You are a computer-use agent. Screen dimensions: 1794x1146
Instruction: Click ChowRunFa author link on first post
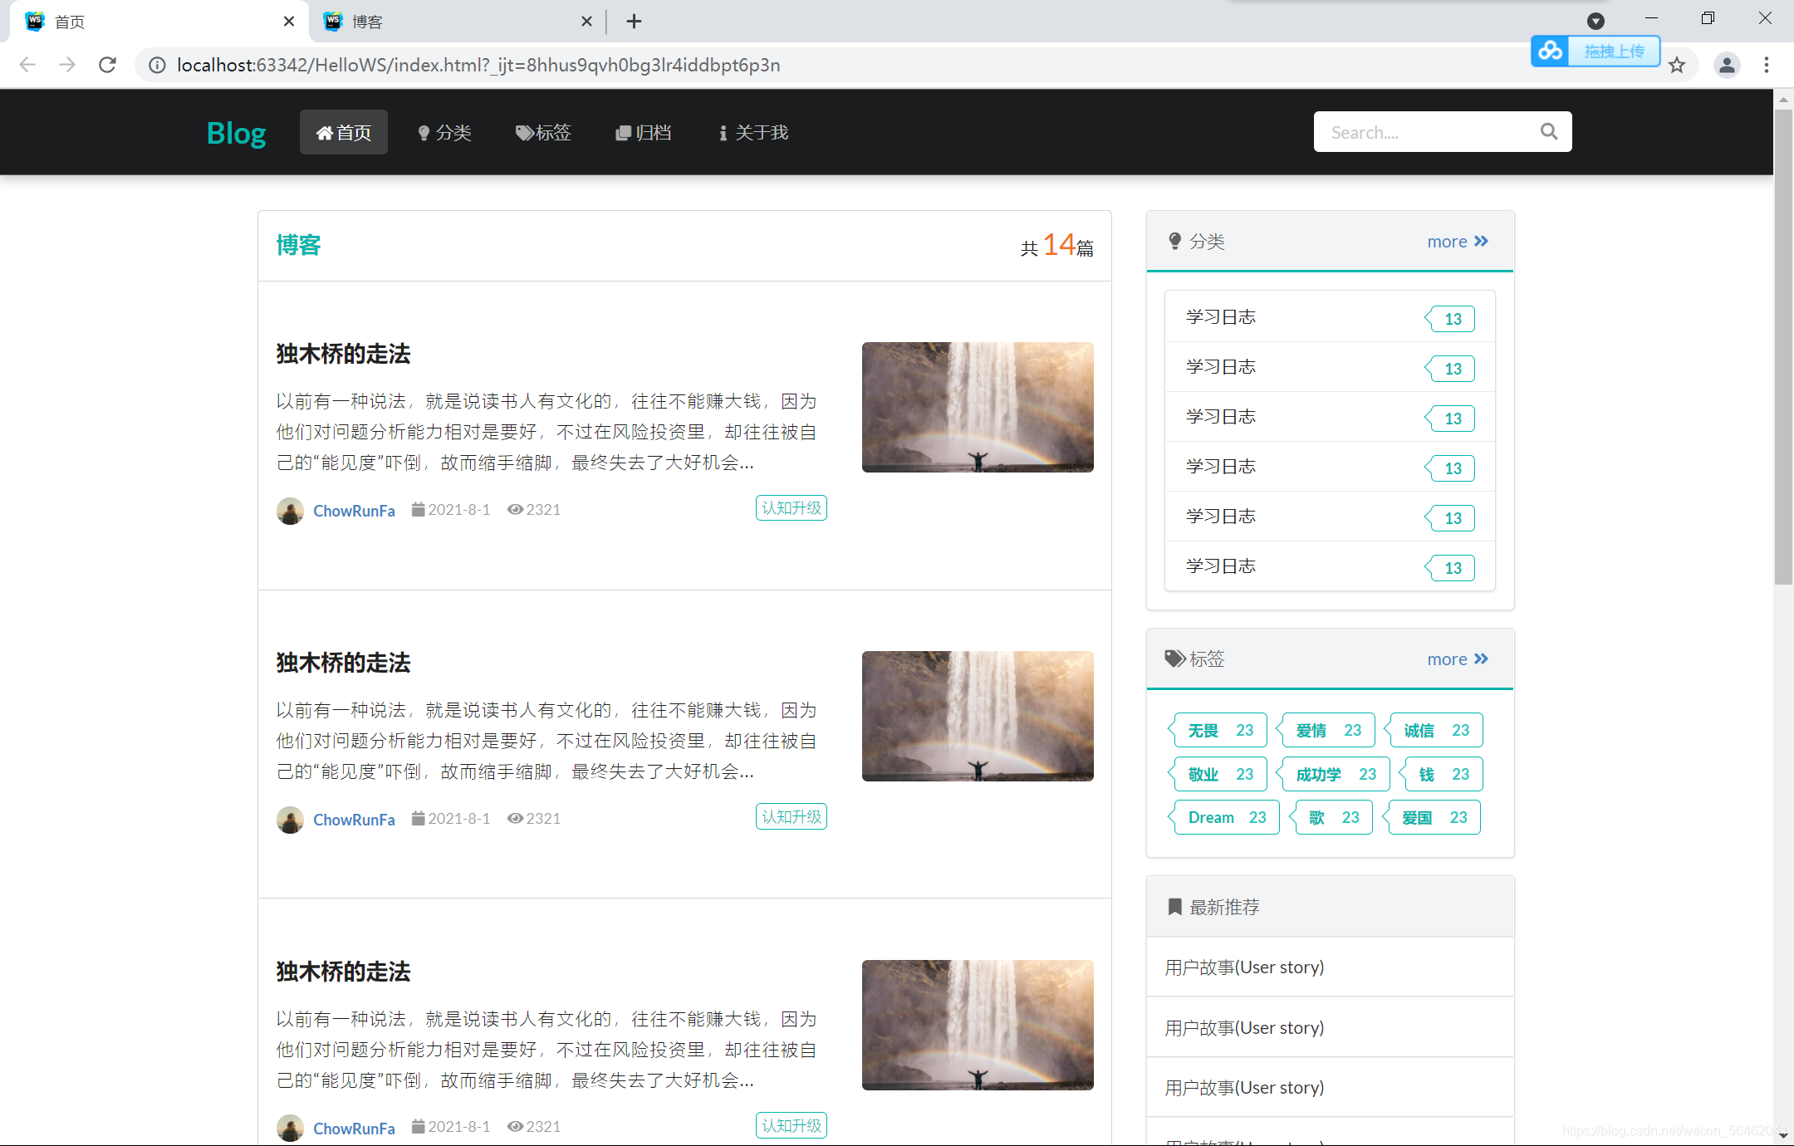[354, 511]
